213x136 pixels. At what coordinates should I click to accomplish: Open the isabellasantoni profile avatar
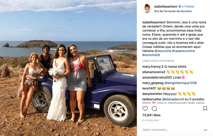click(147, 8)
